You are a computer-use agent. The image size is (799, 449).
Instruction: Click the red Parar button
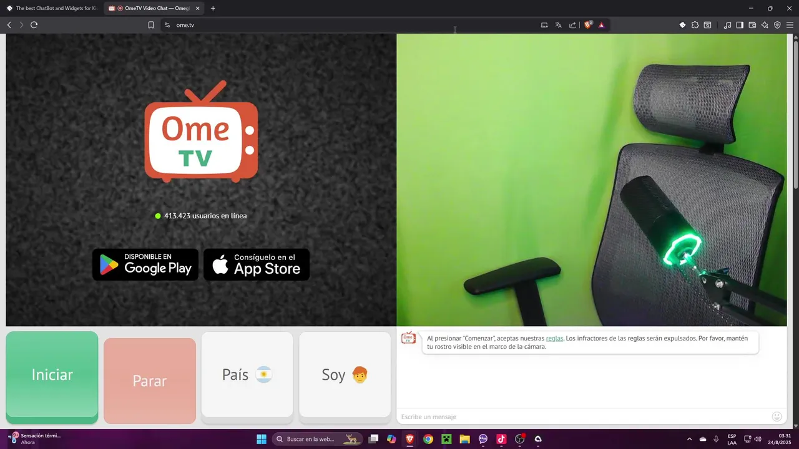click(150, 380)
